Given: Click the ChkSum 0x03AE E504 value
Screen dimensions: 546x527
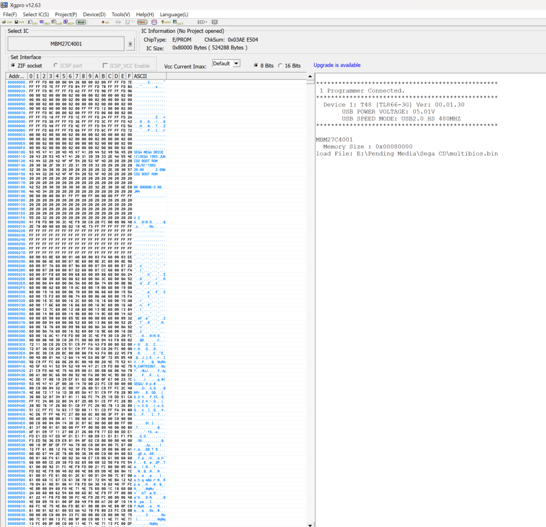Looking at the screenshot, I should pos(243,40).
